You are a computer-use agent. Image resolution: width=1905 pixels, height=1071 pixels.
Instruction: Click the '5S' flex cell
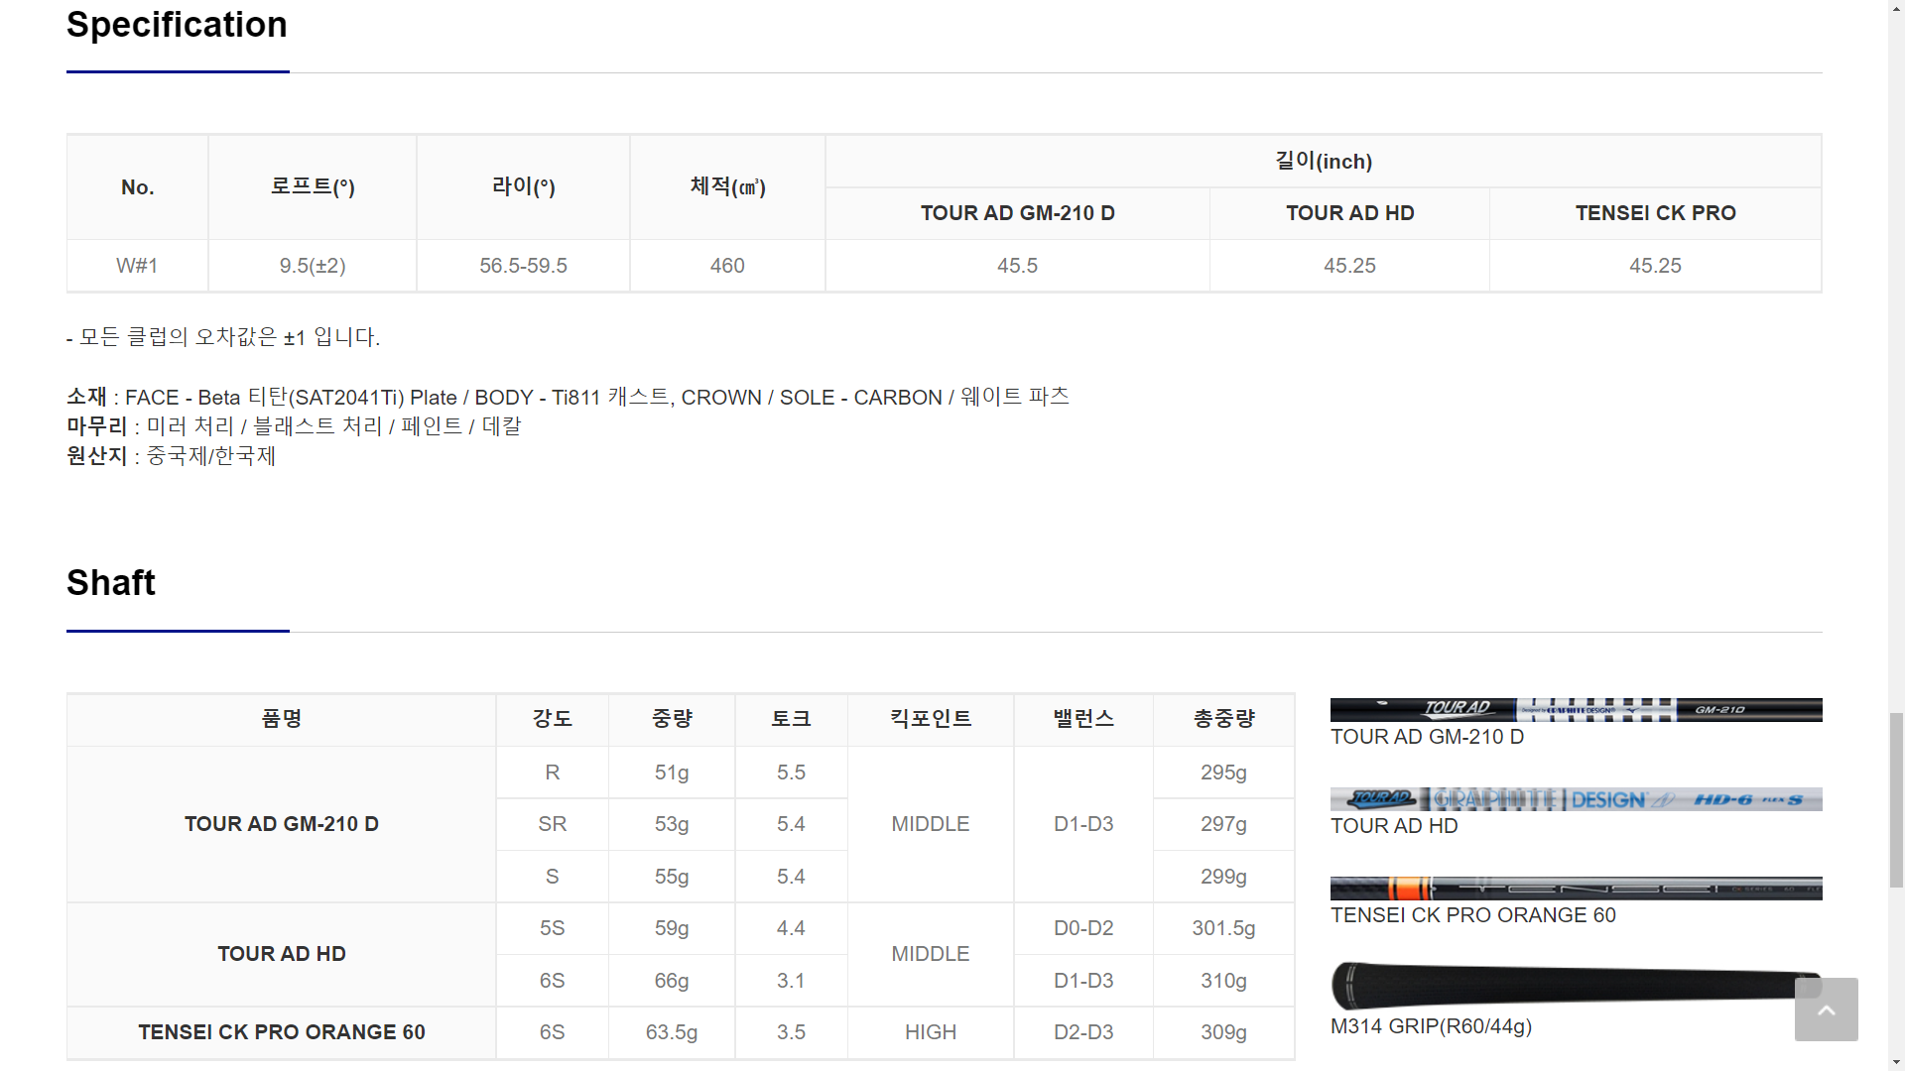point(553,928)
